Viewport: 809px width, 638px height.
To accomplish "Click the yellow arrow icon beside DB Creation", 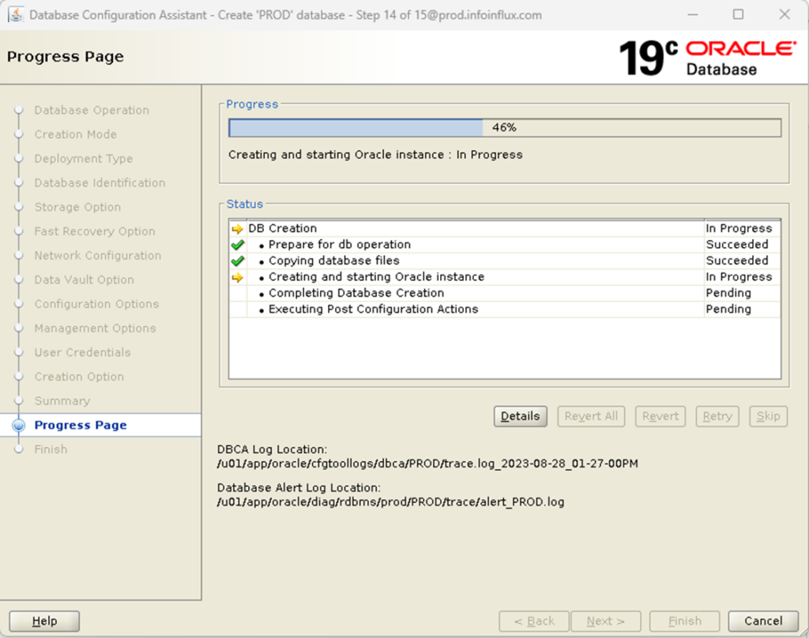I will coord(237,228).
